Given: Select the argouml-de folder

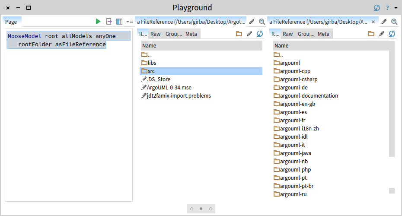Looking at the screenshot, I should tap(331, 87).
